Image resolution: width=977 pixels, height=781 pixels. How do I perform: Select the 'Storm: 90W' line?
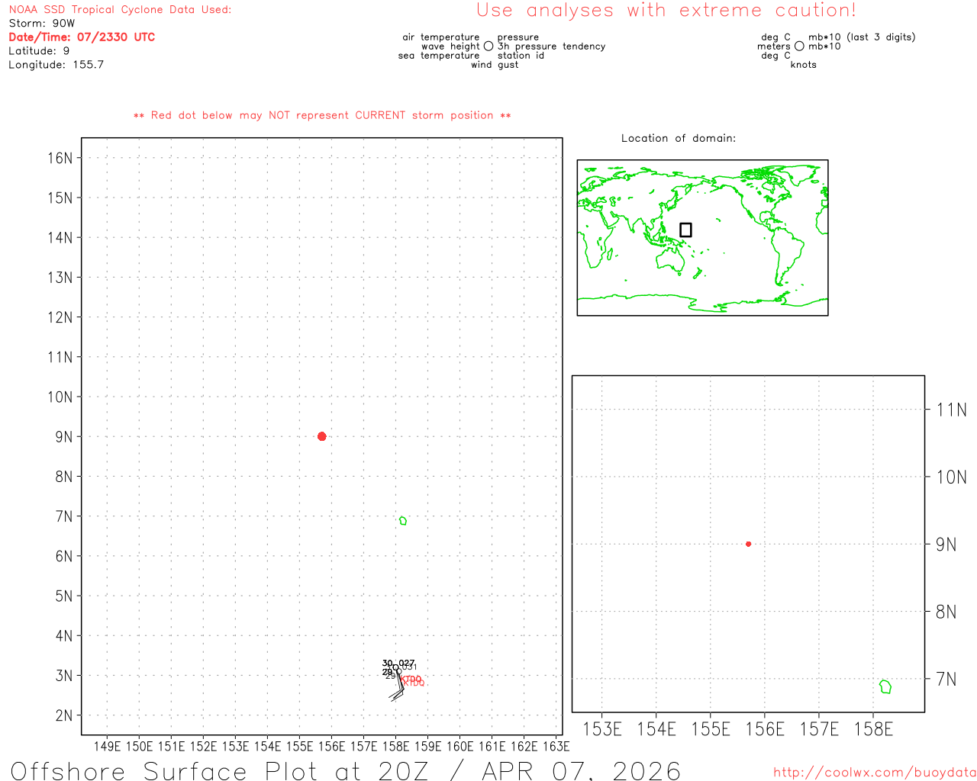click(x=42, y=24)
